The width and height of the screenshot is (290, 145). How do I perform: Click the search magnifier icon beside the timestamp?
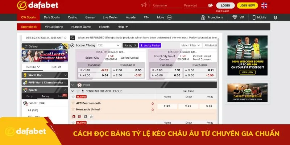pos(72,37)
